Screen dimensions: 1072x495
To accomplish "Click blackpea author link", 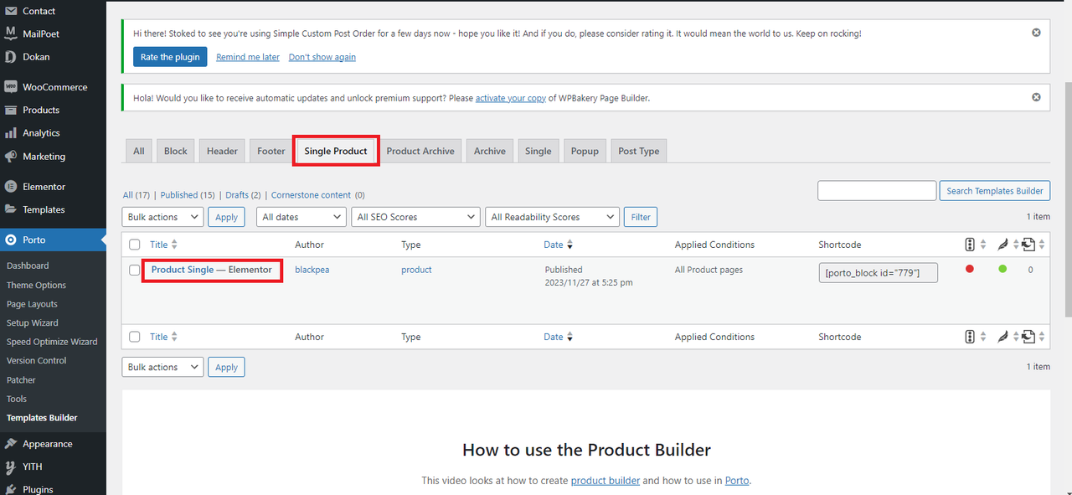I will tap(312, 270).
